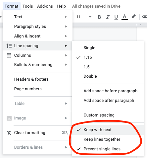This screenshot has height=158, width=147.
Task: Select Double line spacing
Action: [x=108, y=76]
